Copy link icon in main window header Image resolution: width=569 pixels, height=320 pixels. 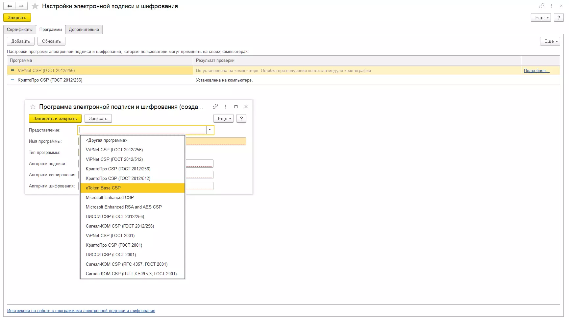[x=541, y=6]
